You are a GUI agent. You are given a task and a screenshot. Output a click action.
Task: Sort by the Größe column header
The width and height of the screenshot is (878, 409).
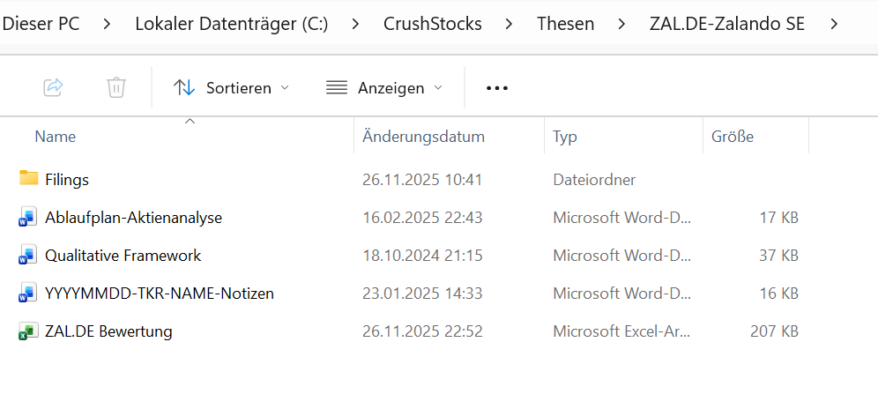coord(733,137)
